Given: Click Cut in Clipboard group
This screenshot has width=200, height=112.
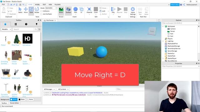Looking at the screenshot, I should [x=10, y=11].
